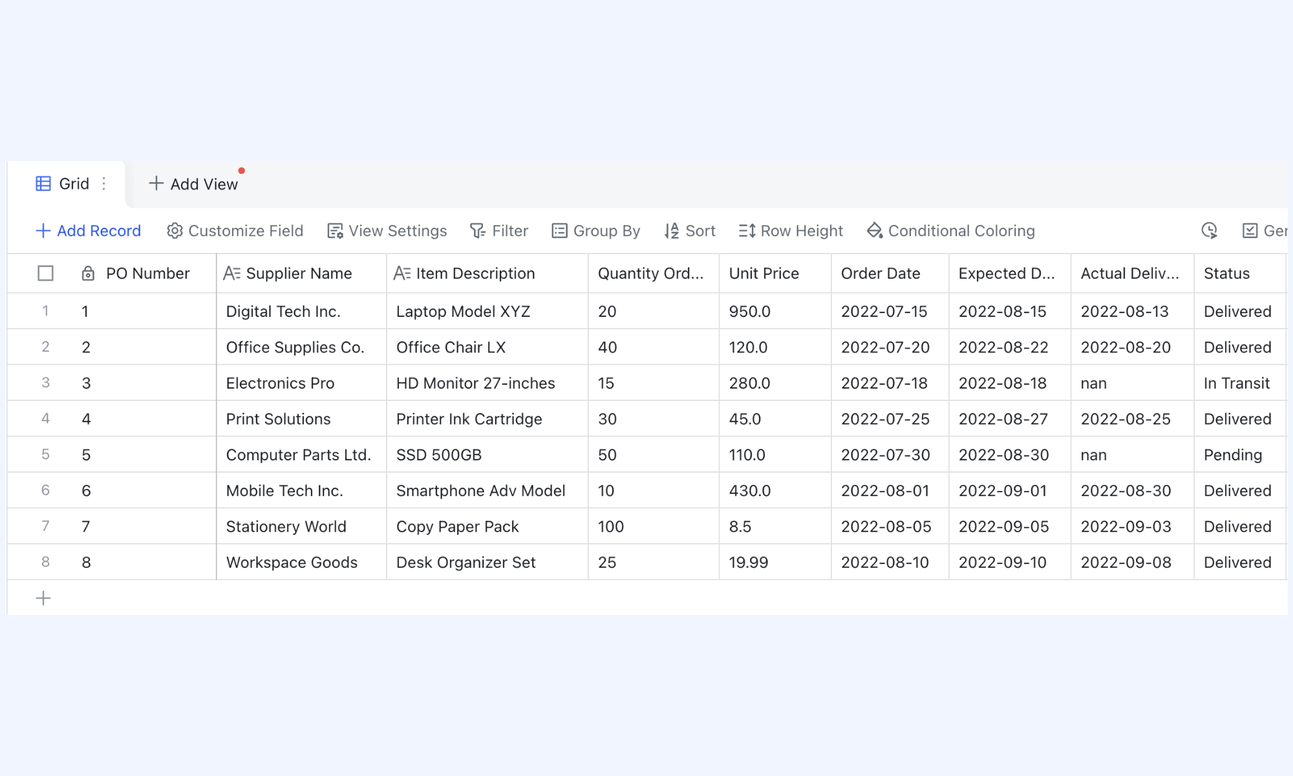
Task: Add a new row with bottom plus icon
Action: pos(43,598)
